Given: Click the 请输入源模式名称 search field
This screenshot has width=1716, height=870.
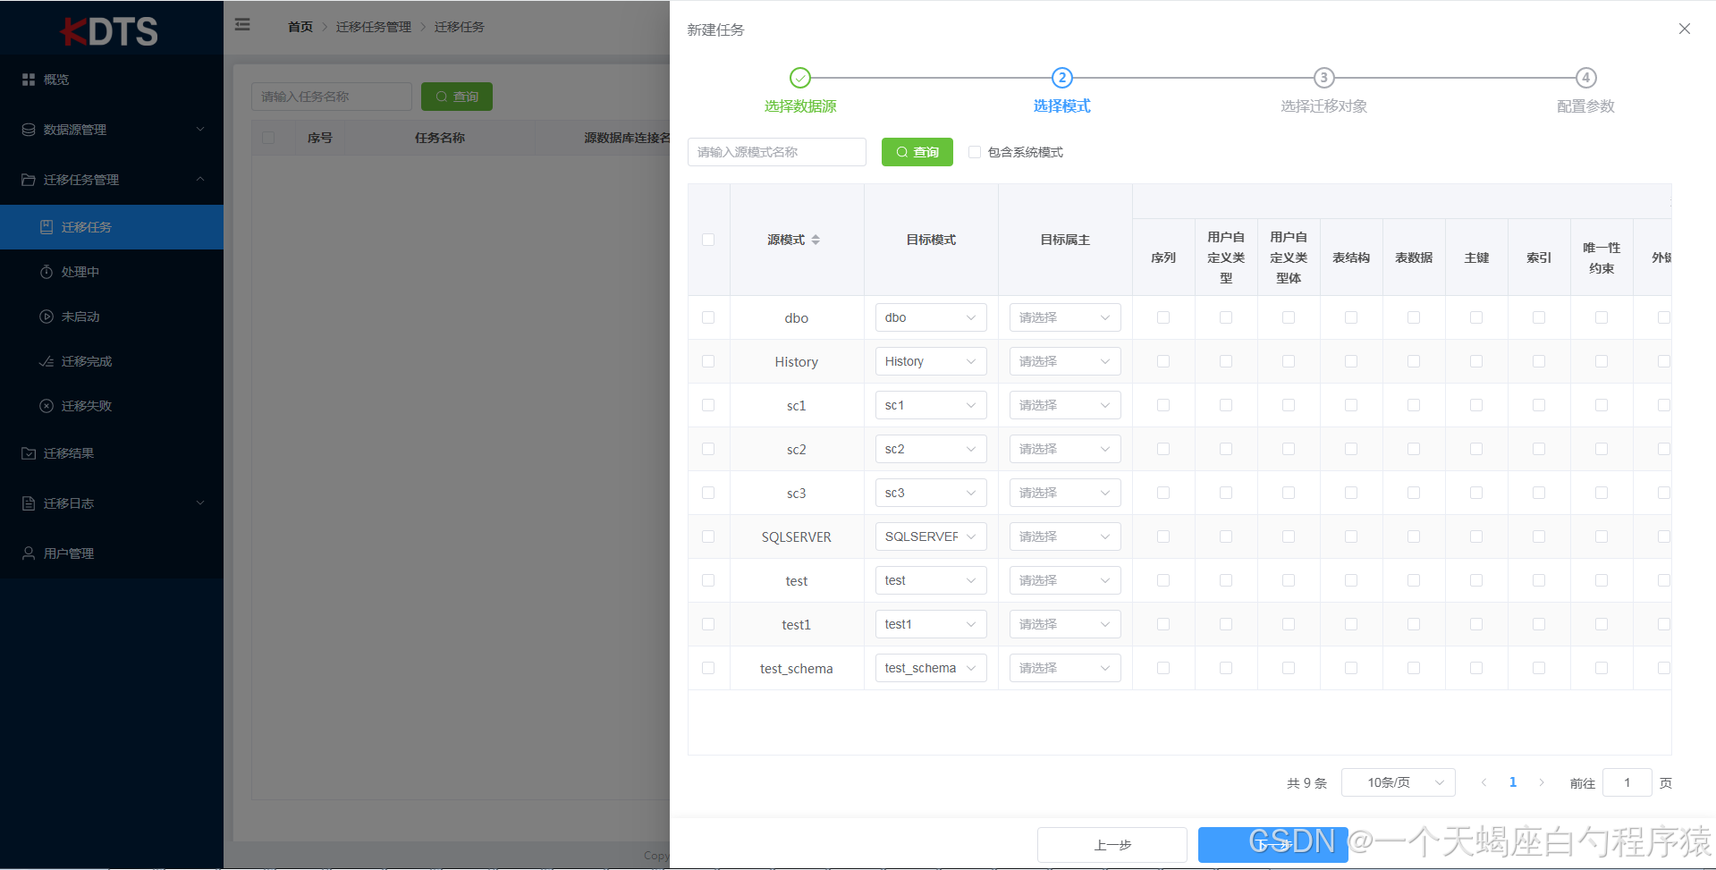Looking at the screenshot, I should [x=777, y=152].
